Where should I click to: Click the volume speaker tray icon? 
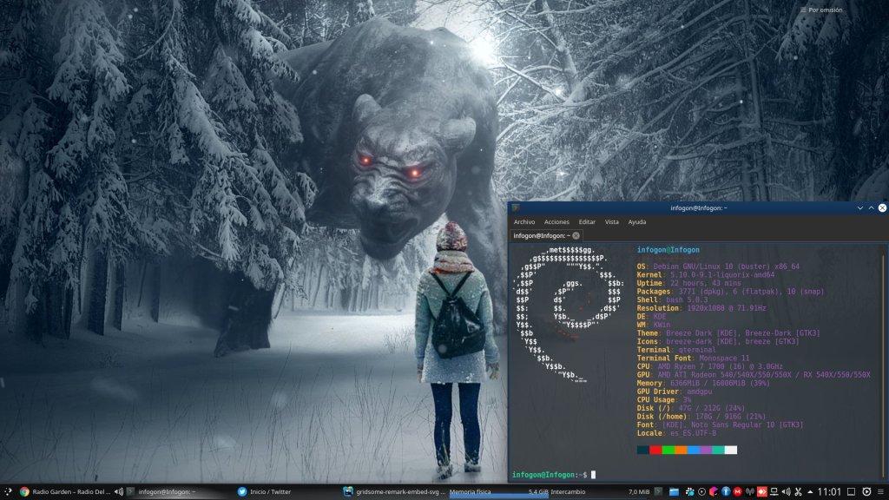click(785, 492)
